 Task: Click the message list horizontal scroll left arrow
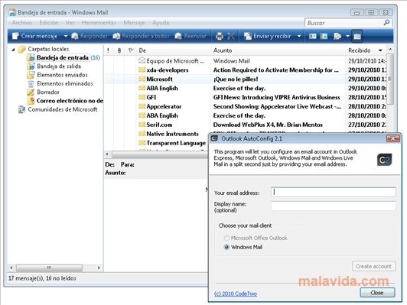[x=107, y=154]
